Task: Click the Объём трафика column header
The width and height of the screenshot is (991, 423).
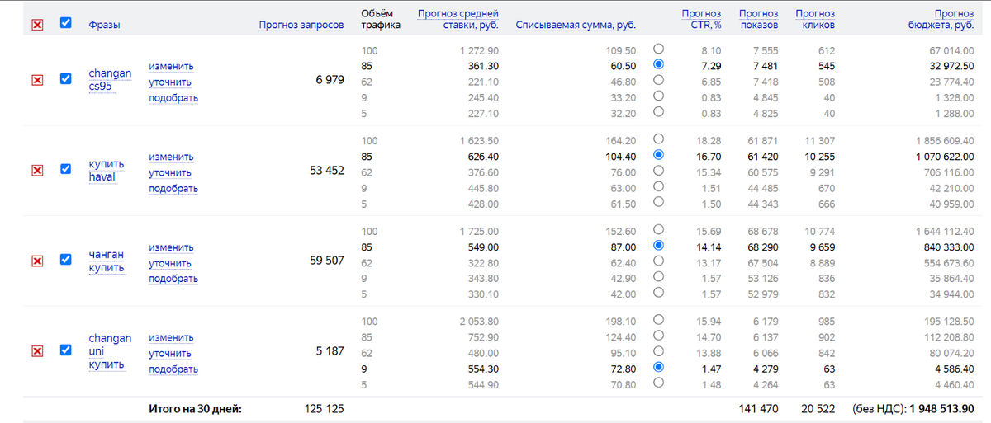Action: (x=381, y=19)
